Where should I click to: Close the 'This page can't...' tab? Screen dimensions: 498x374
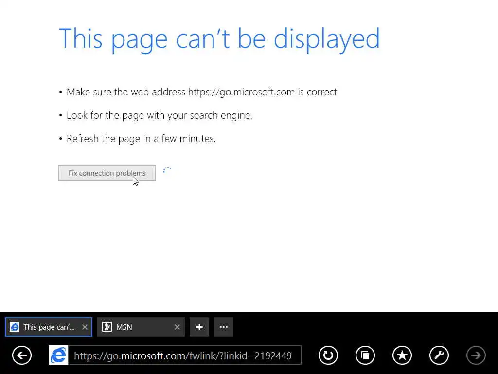(85, 327)
